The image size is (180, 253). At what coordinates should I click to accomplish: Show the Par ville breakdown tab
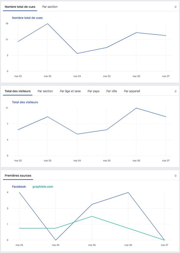click(112, 91)
